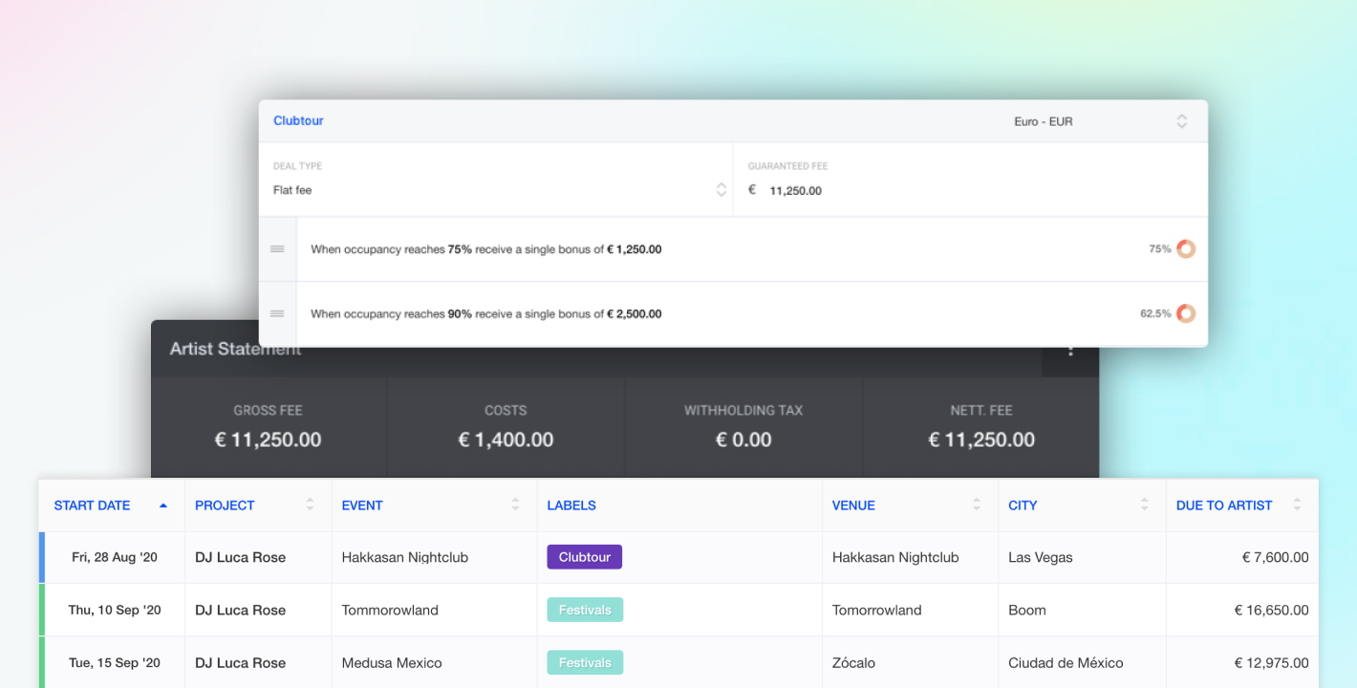Image resolution: width=1357 pixels, height=688 pixels.
Task: Click the Clubtour label badge for Hakkasan Nightclub
Action: pos(584,556)
